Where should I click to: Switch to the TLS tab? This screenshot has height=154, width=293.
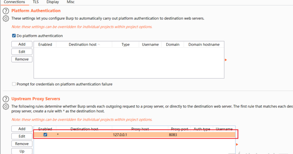36,2
